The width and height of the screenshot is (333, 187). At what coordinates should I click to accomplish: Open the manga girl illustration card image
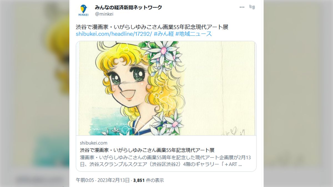click(x=166, y=88)
